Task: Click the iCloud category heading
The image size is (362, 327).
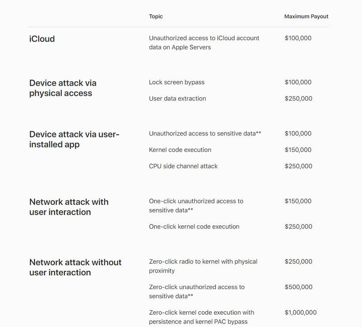Action: point(42,39)
